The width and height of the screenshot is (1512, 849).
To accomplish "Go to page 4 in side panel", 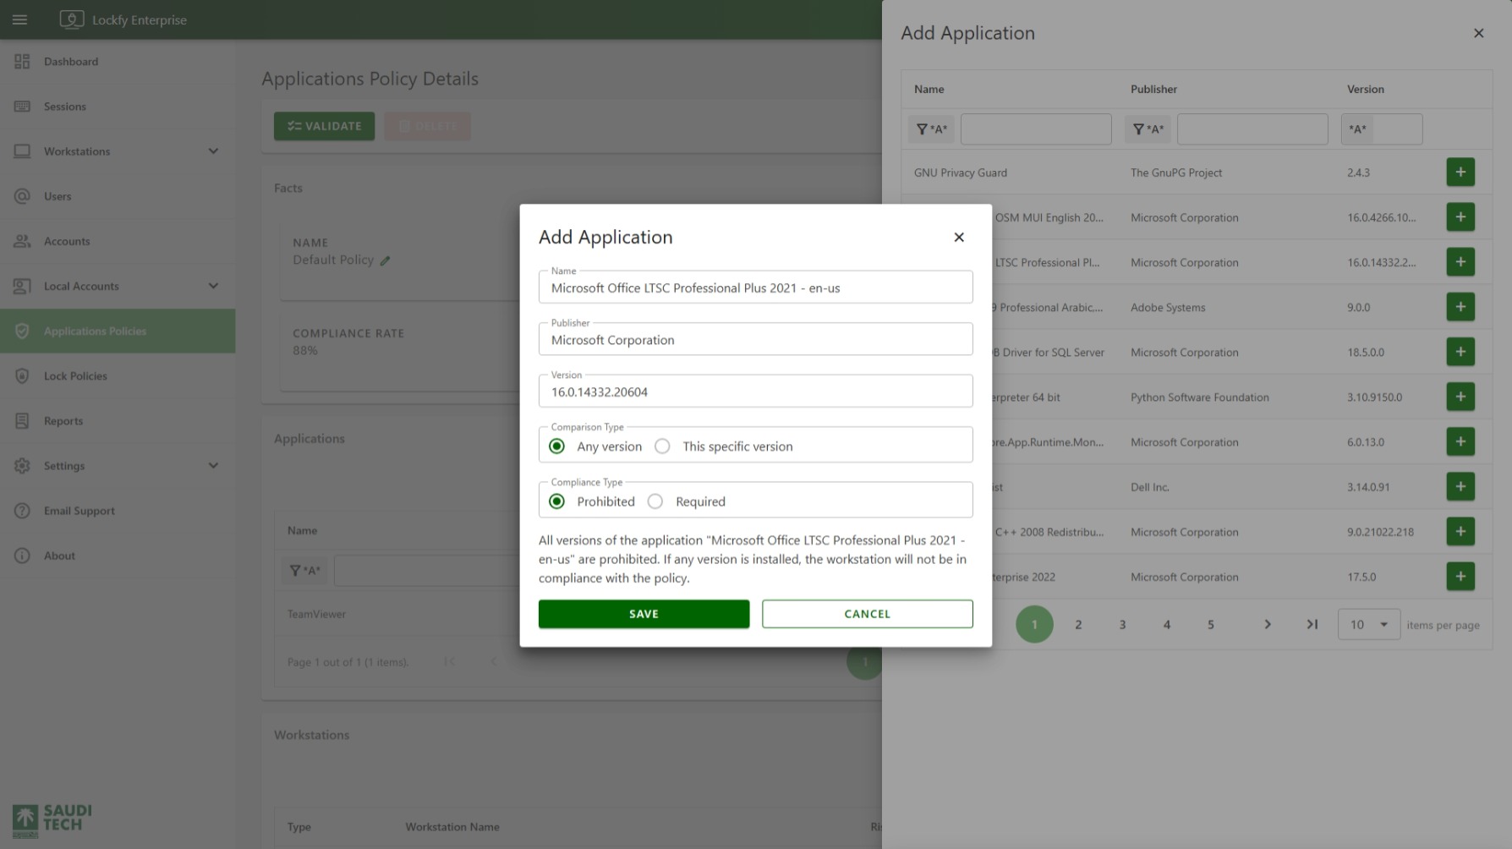I will tap(1166, 625).
